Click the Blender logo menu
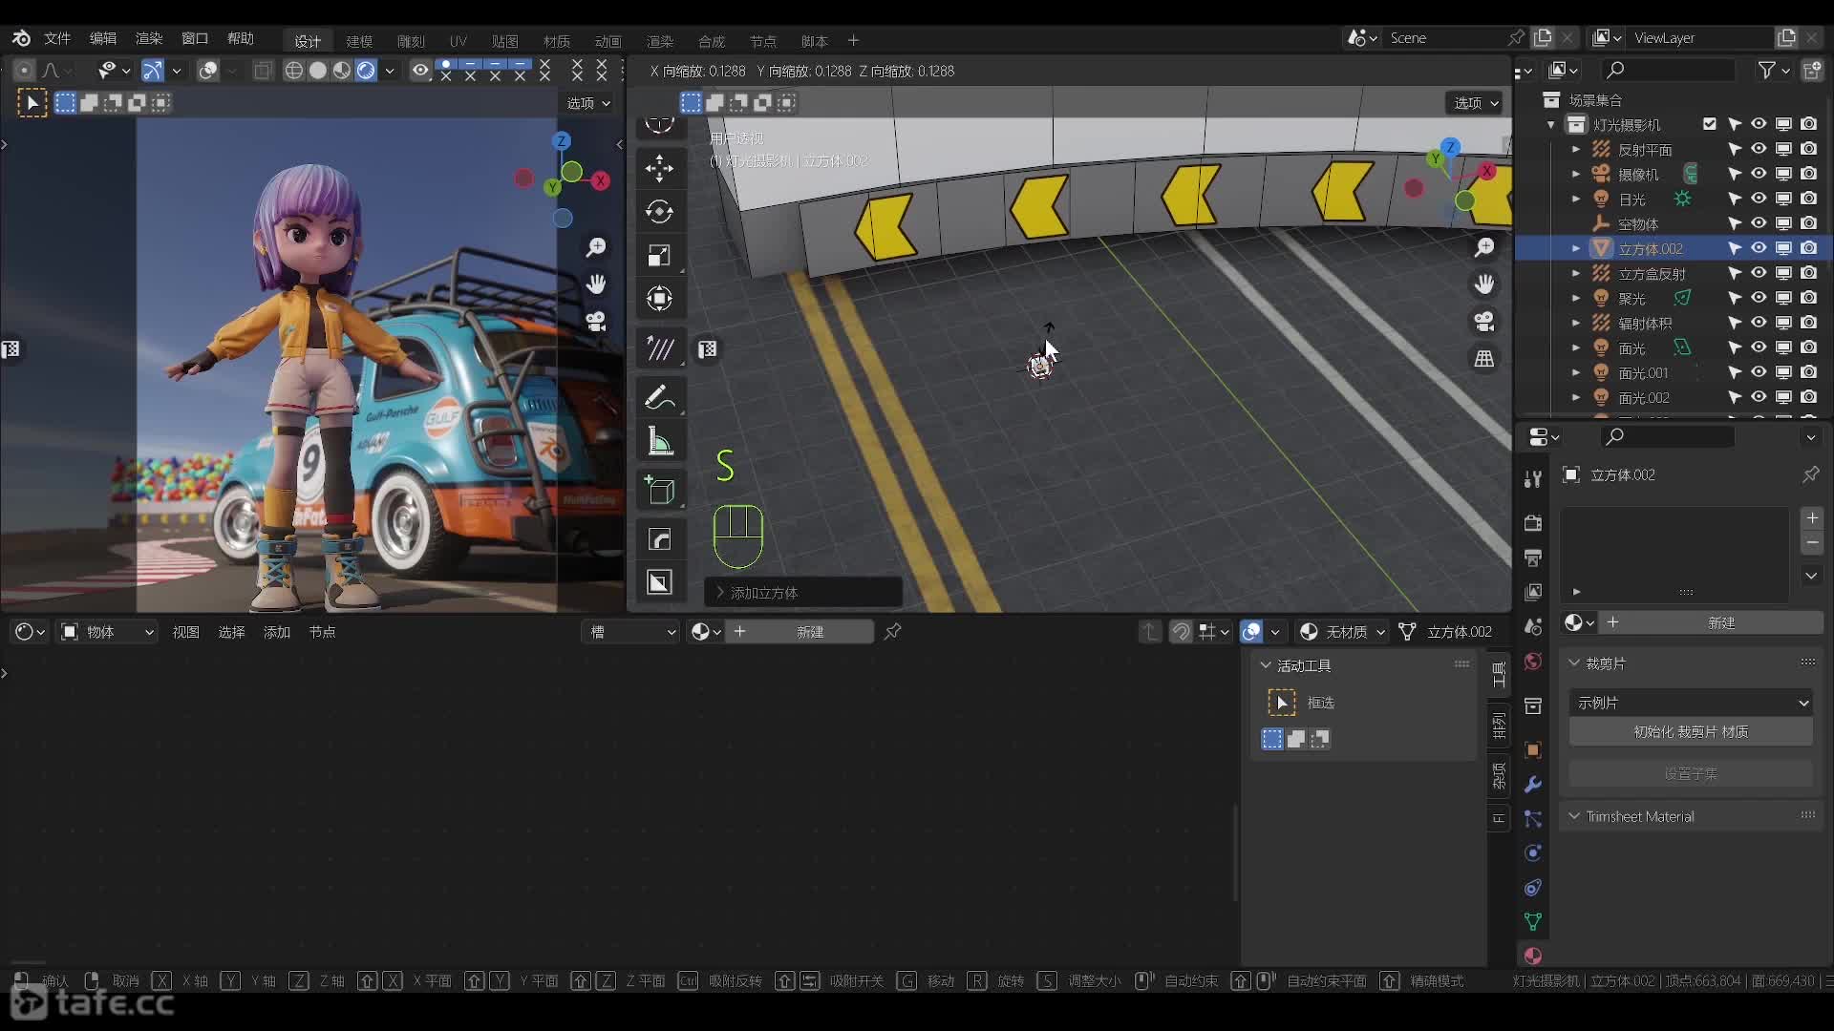The height and width of the screenshot is (1031, 1834). pyautogui.click(x=21, y=38)
